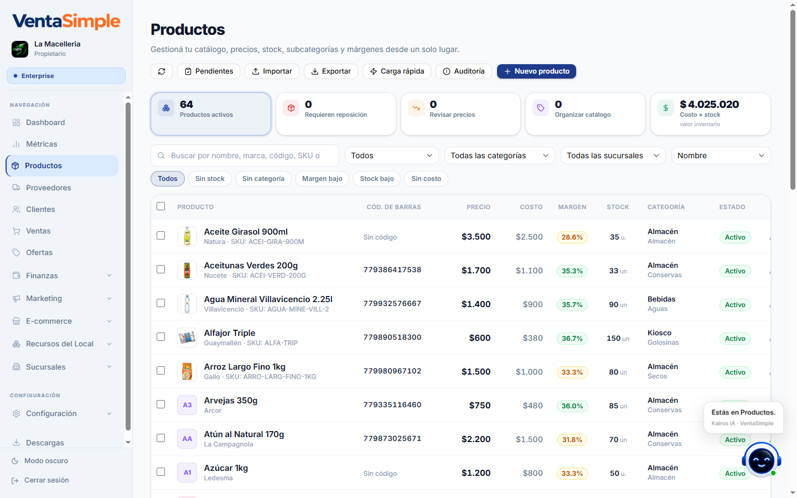Click the refresh icon button

[x=162, y=71]
